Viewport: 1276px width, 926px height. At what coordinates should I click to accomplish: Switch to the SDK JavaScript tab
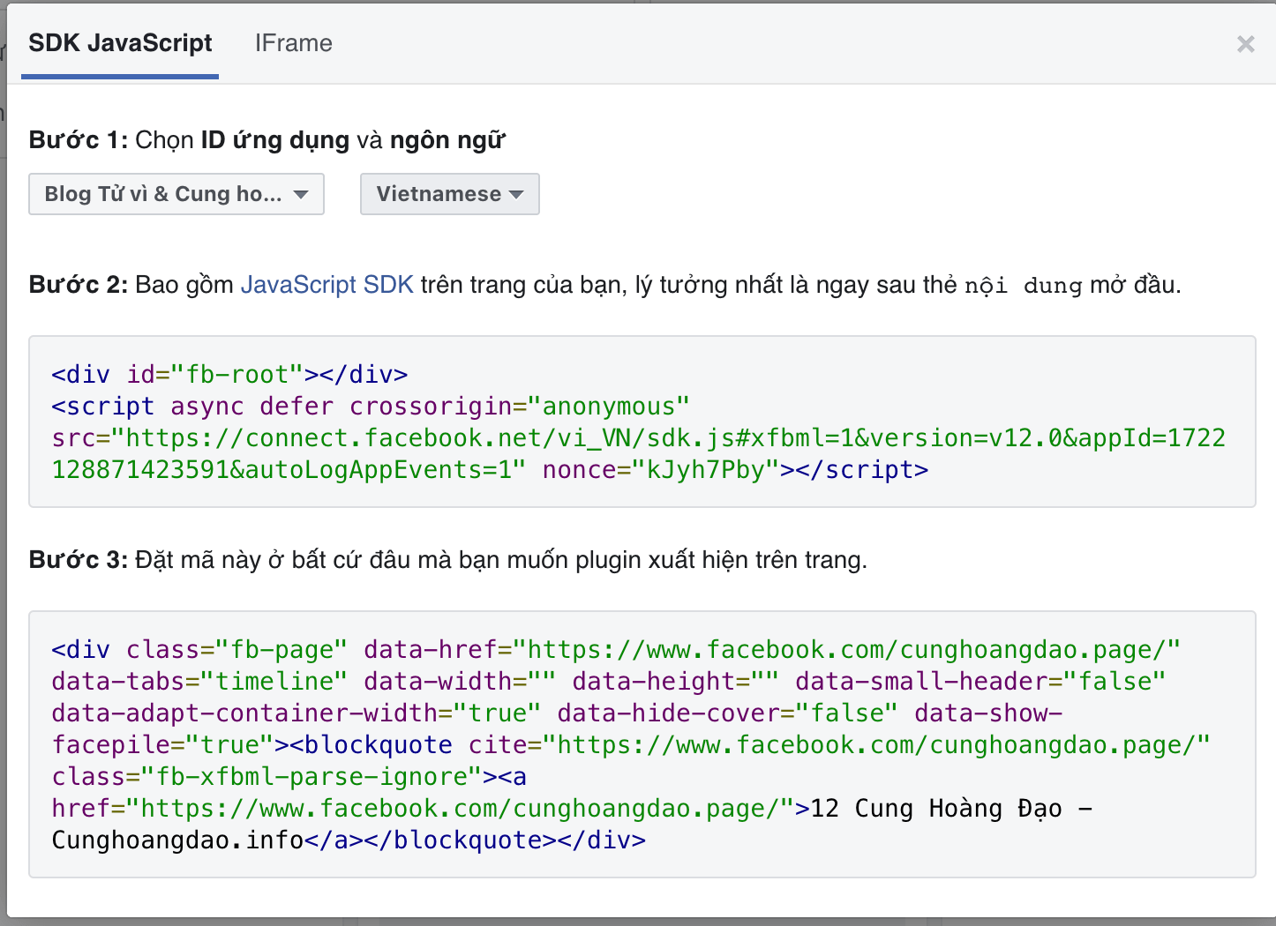[x=120, y=43]
